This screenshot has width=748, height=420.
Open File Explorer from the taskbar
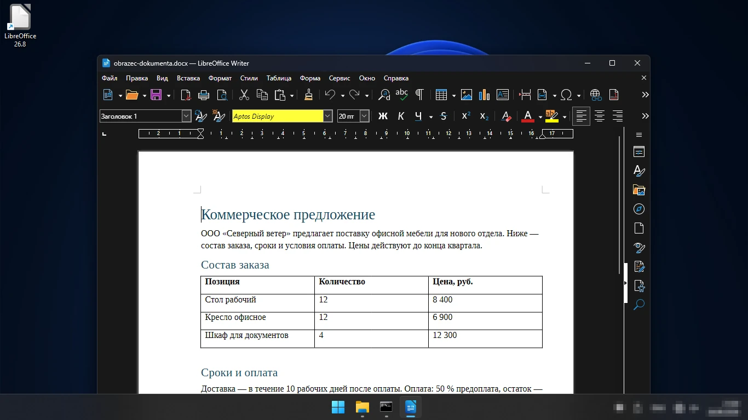point(363,407)
